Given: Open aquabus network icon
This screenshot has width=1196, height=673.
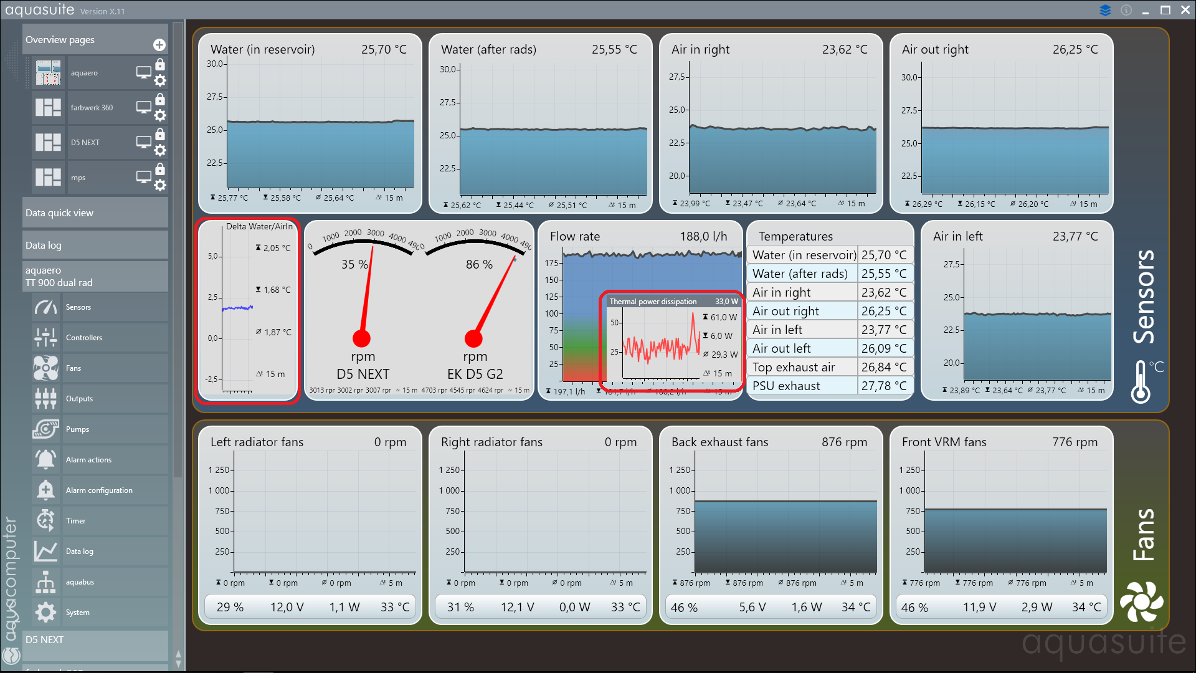Looking at the screenshot, I should point(45,582).
